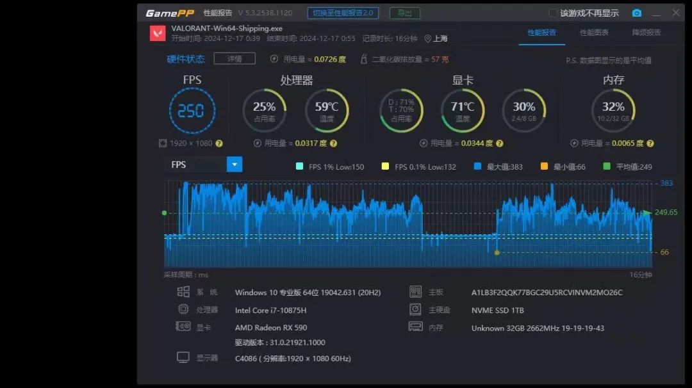
Task: Click the text NVME SSD 1TB
Action: [x=497, y=311]
